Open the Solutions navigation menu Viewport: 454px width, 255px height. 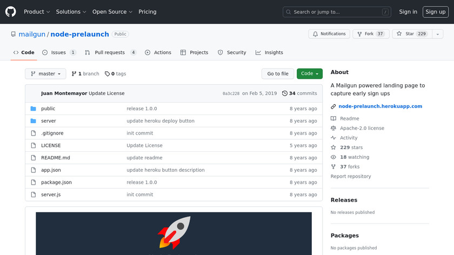pyautogui.click(x=71, y=12)
